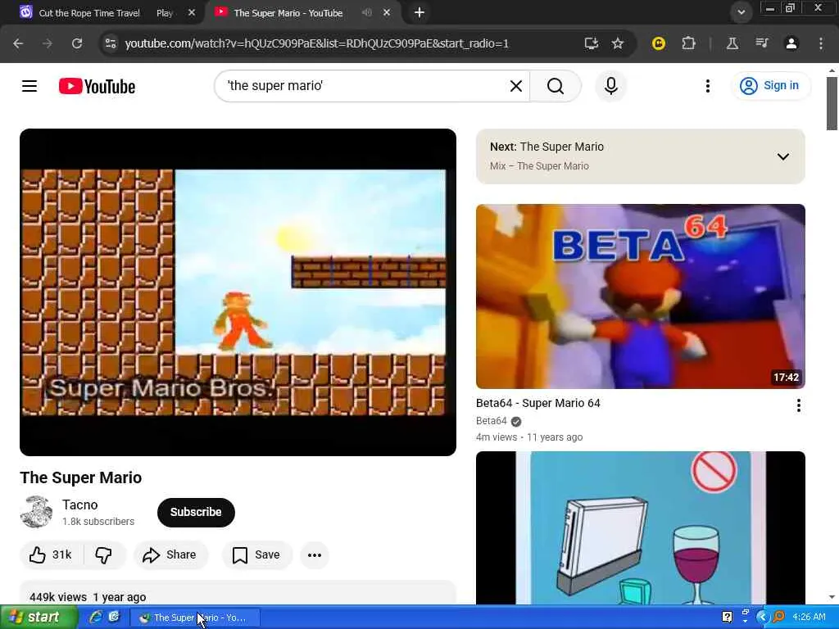Open the yellow extension icon
The height and width of the screenshot is (629, 839).
[659, 43]
